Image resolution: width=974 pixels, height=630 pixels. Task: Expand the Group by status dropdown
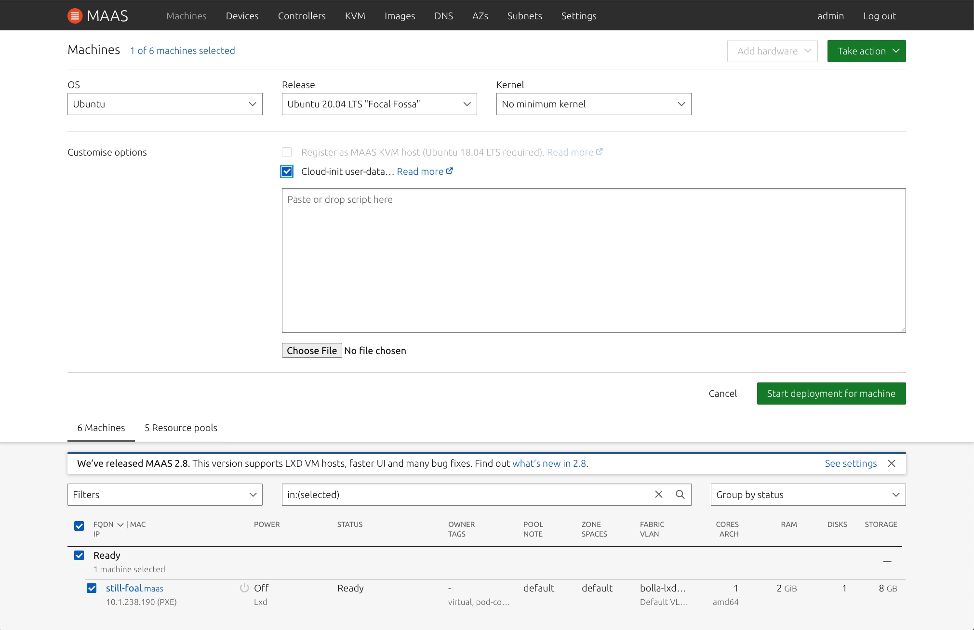808,495
